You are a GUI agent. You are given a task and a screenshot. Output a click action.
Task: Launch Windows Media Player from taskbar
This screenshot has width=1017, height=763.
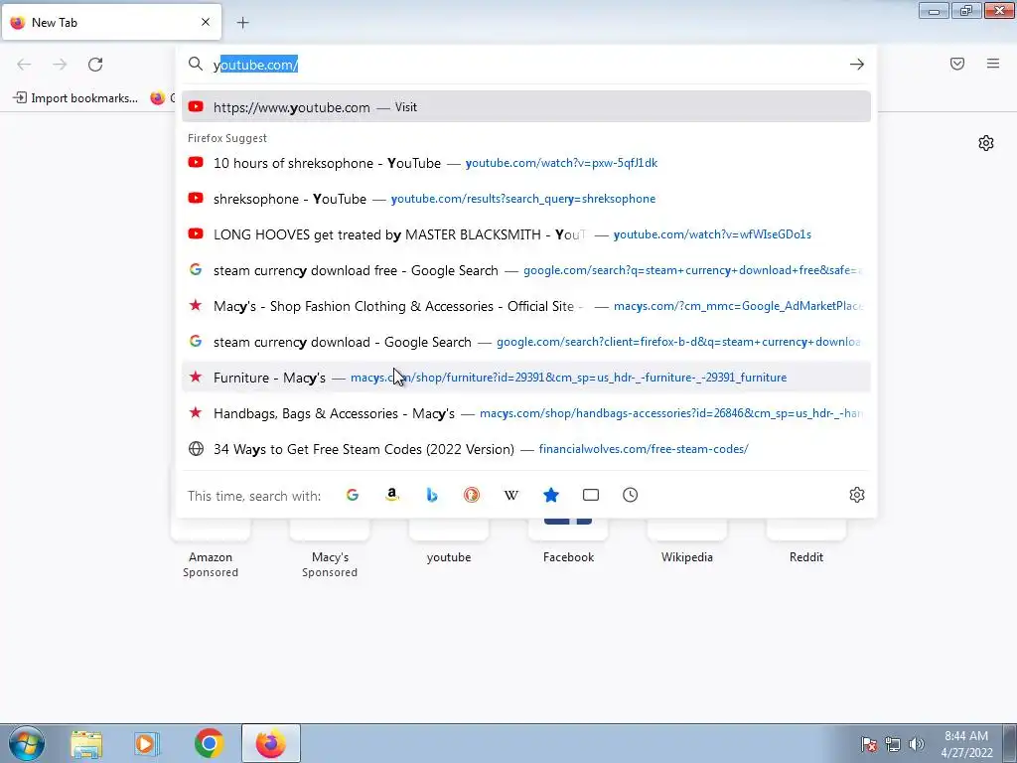(147, 743)
